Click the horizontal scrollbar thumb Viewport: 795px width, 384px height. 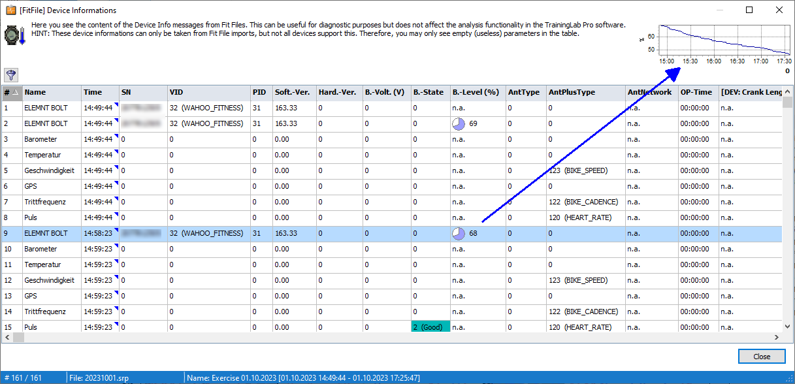(18, 338)
